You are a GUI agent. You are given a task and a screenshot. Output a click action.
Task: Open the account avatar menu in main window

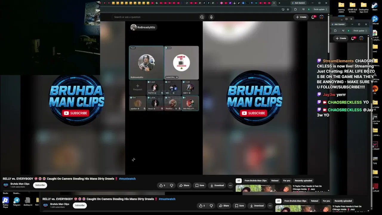pos(321,17)
